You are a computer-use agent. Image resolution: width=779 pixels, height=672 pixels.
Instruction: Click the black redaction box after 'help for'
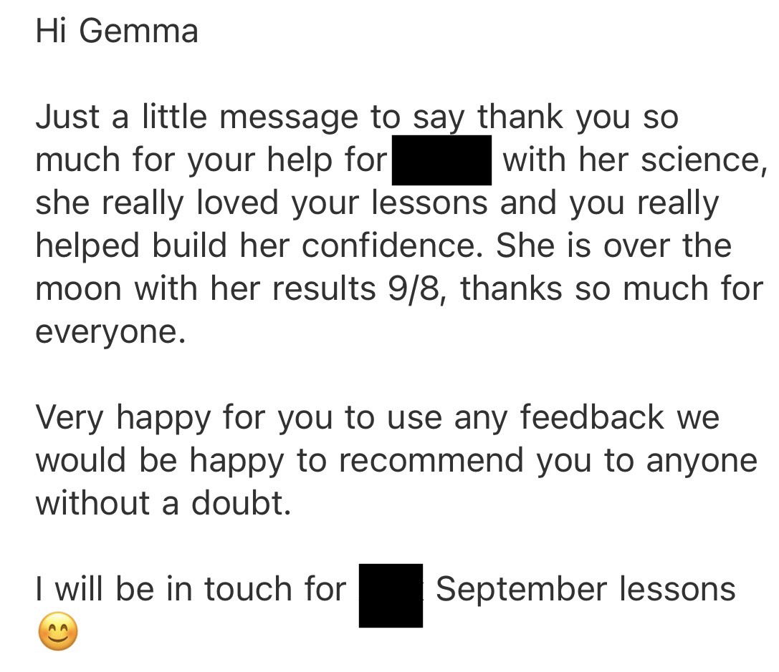click(x=441, y=160)
